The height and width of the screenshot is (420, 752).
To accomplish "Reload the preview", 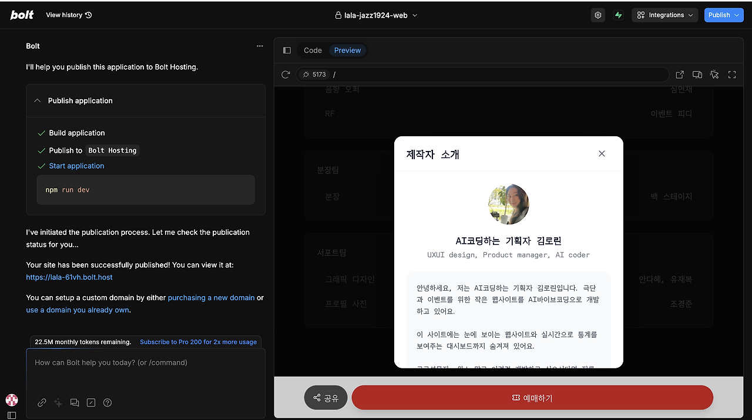I will click(x=286, y=75).
